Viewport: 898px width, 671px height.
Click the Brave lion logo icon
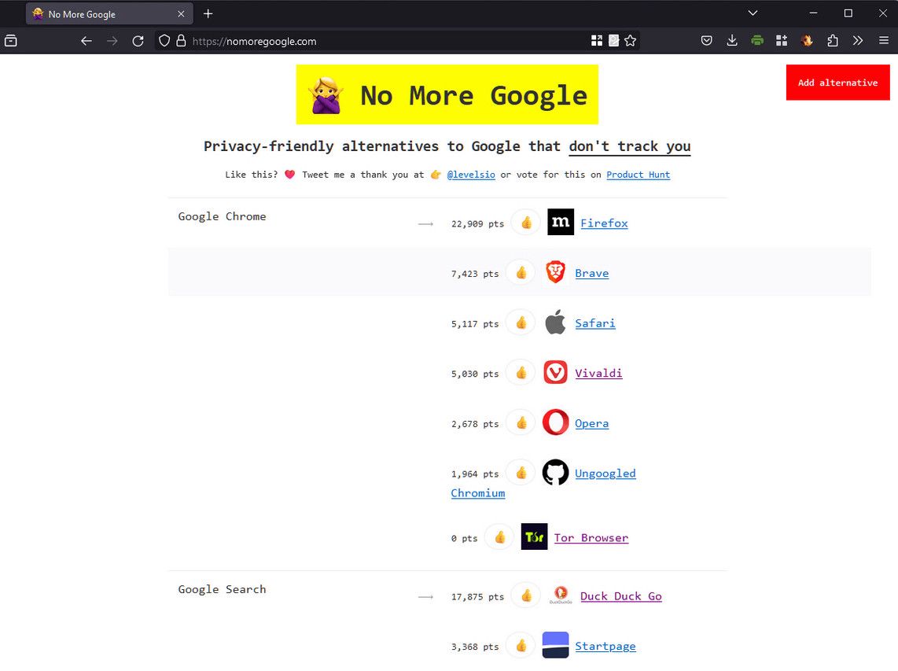pyautogui.click(x=555, y=273)
